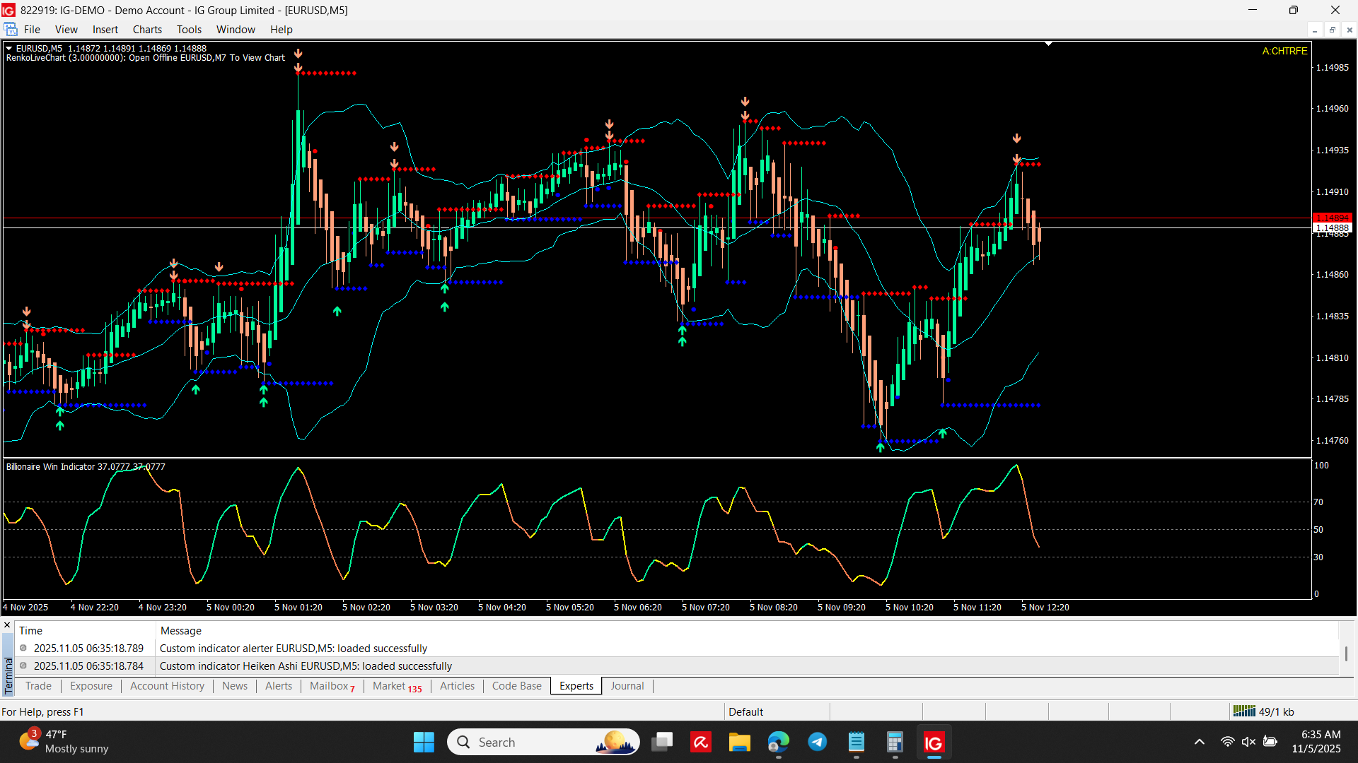Viewport: 1358px width, 763px height.
Task: Switch to the Journal tab
Action: 627,686
